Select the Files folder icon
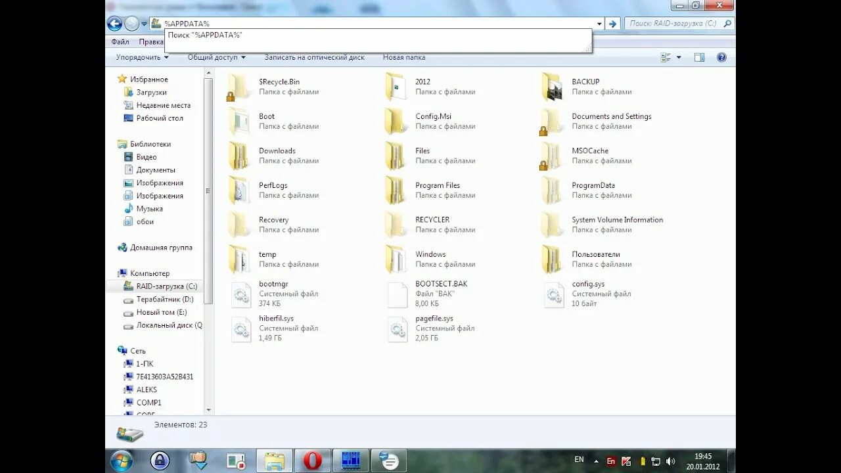Screen dimensions: 841x473 [395, 156]
